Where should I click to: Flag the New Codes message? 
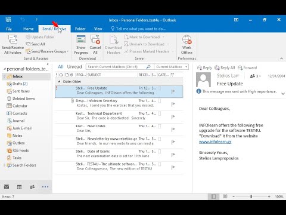(x=173, y=130)
